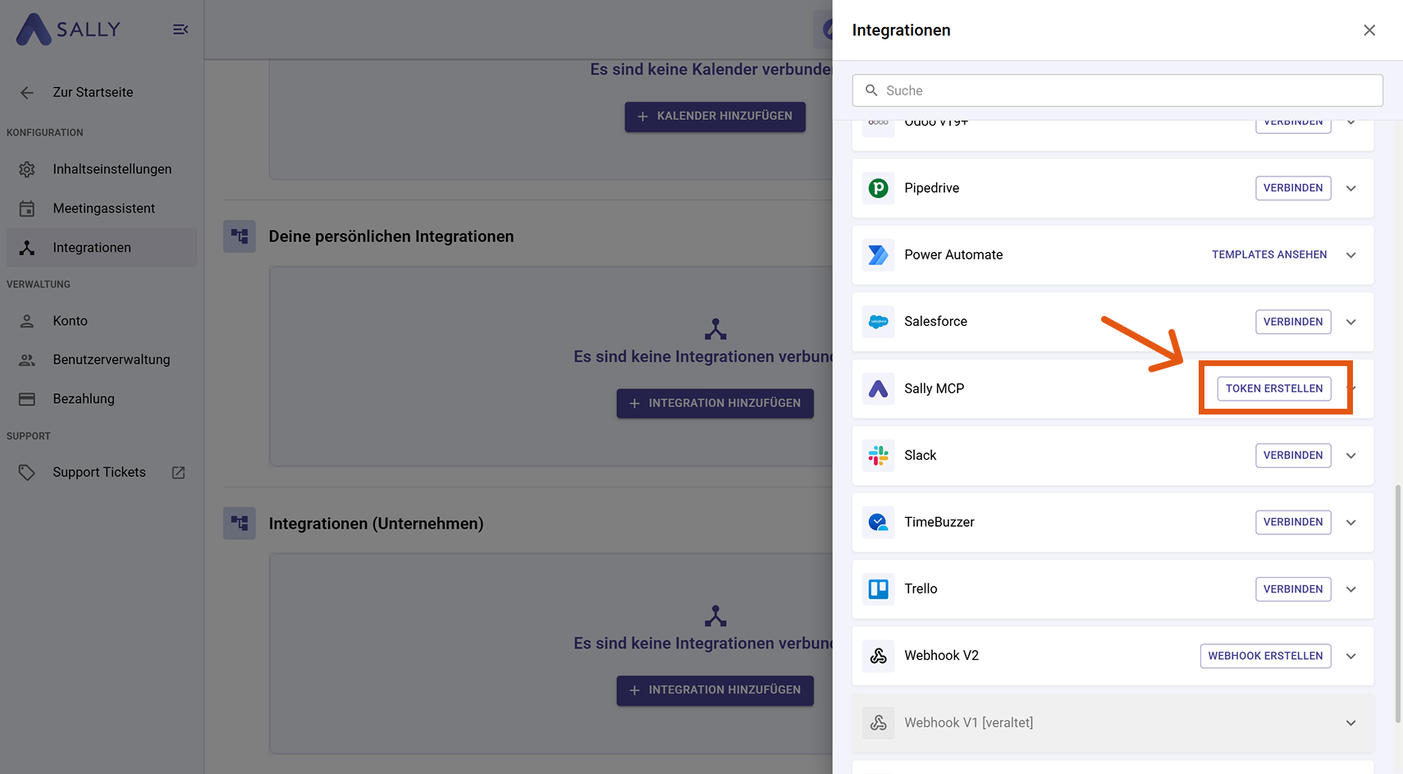1403x774 pixels.
Task: Click the TimeBuzzer logo icon
Action: pos(878,522)
